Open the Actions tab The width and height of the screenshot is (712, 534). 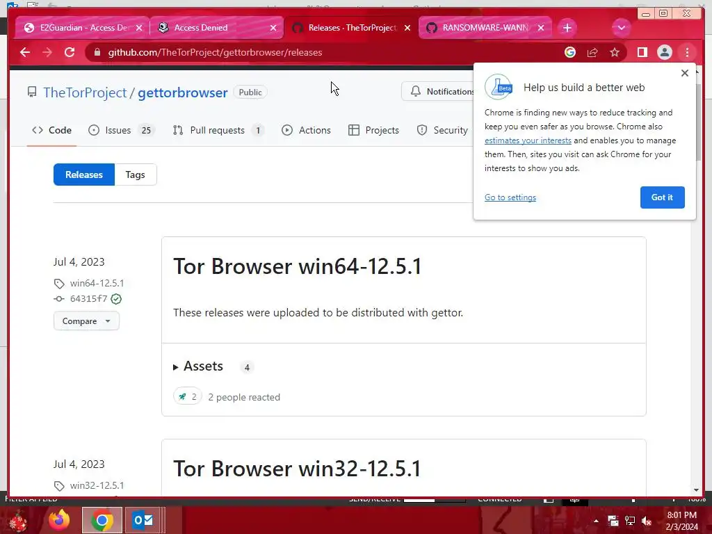(306, 130)
